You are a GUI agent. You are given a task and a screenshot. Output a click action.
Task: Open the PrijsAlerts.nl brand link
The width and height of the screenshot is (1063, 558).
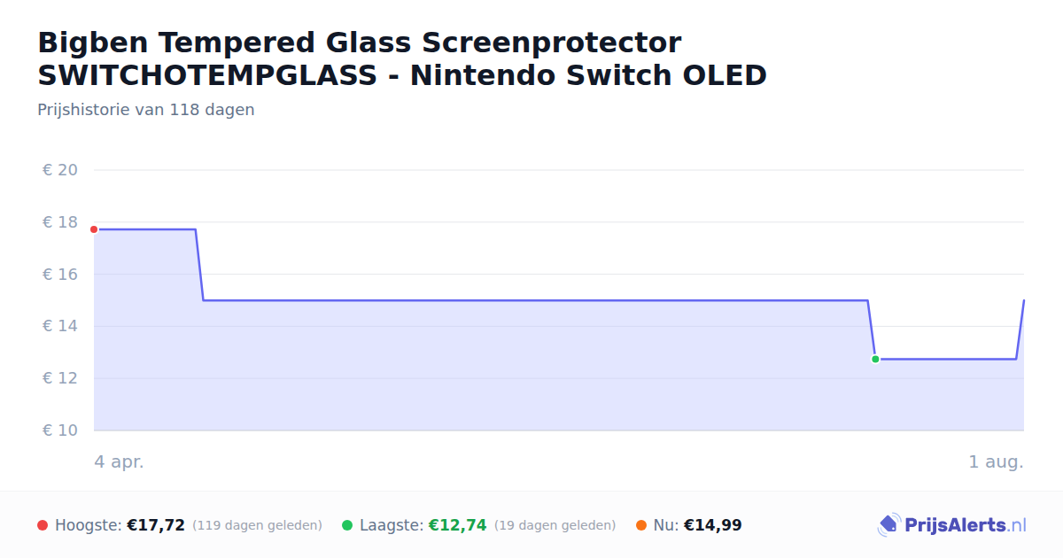952,525
